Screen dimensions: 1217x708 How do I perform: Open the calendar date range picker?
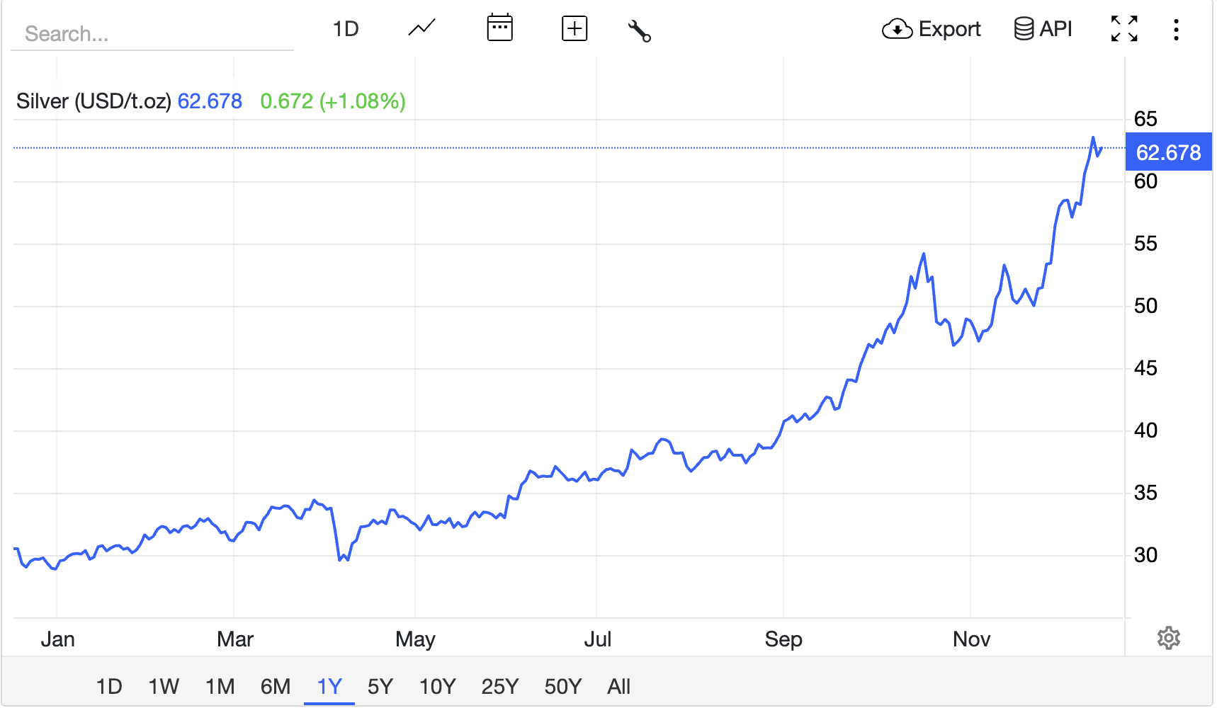[500, 28]
